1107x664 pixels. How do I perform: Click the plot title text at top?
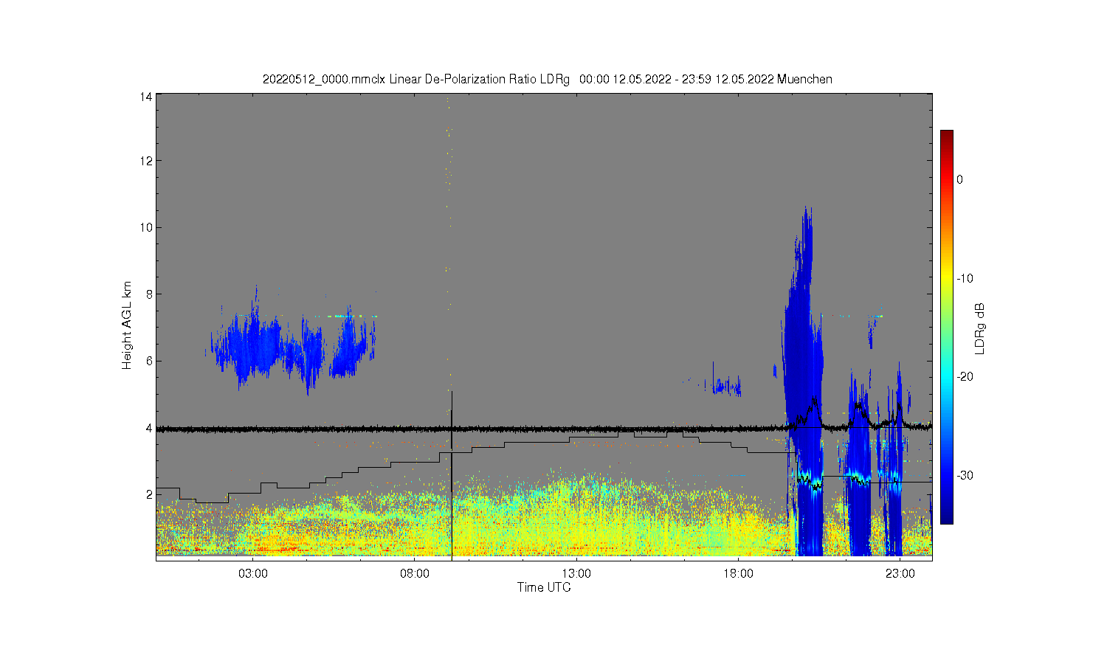pos(547,79)
